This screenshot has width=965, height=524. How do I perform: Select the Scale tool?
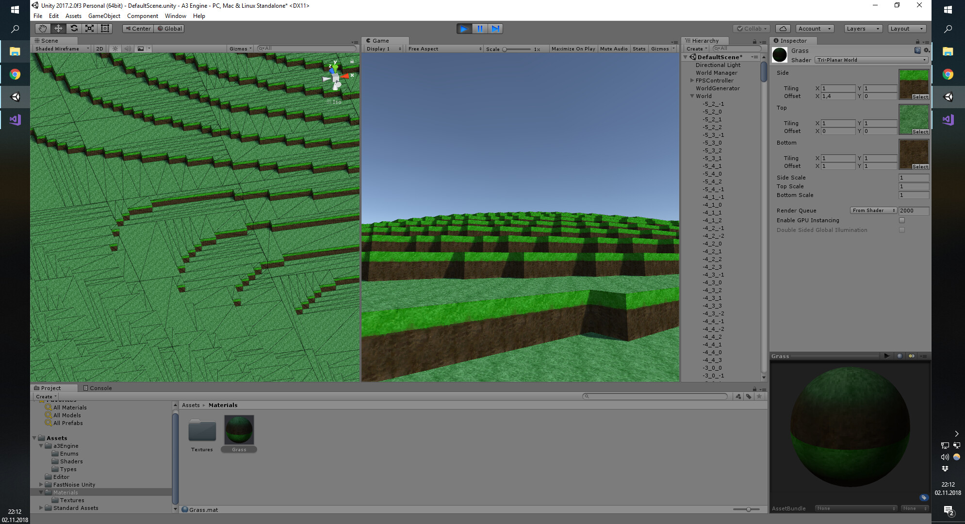click(x=89, y=28)
